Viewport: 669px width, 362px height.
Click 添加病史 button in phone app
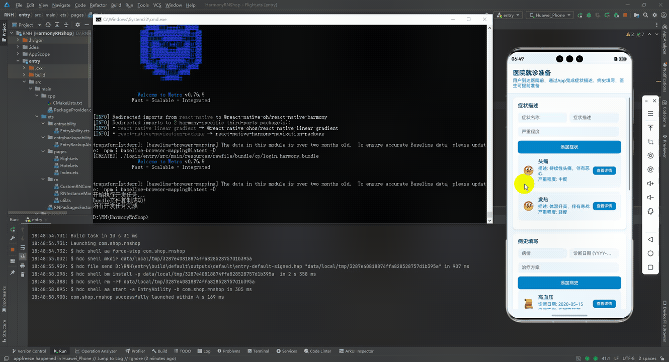point(569,283)
